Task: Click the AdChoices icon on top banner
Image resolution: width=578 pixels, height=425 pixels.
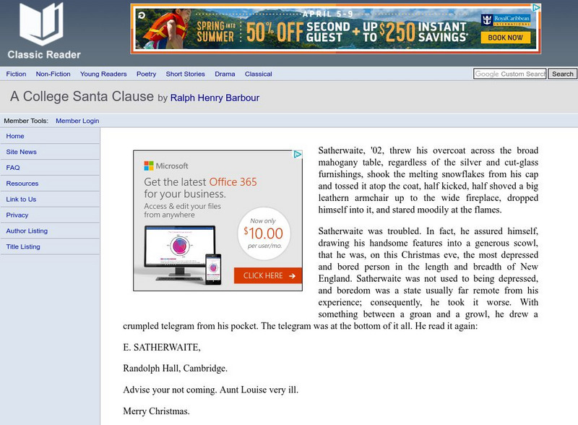Action: (536, 8)
